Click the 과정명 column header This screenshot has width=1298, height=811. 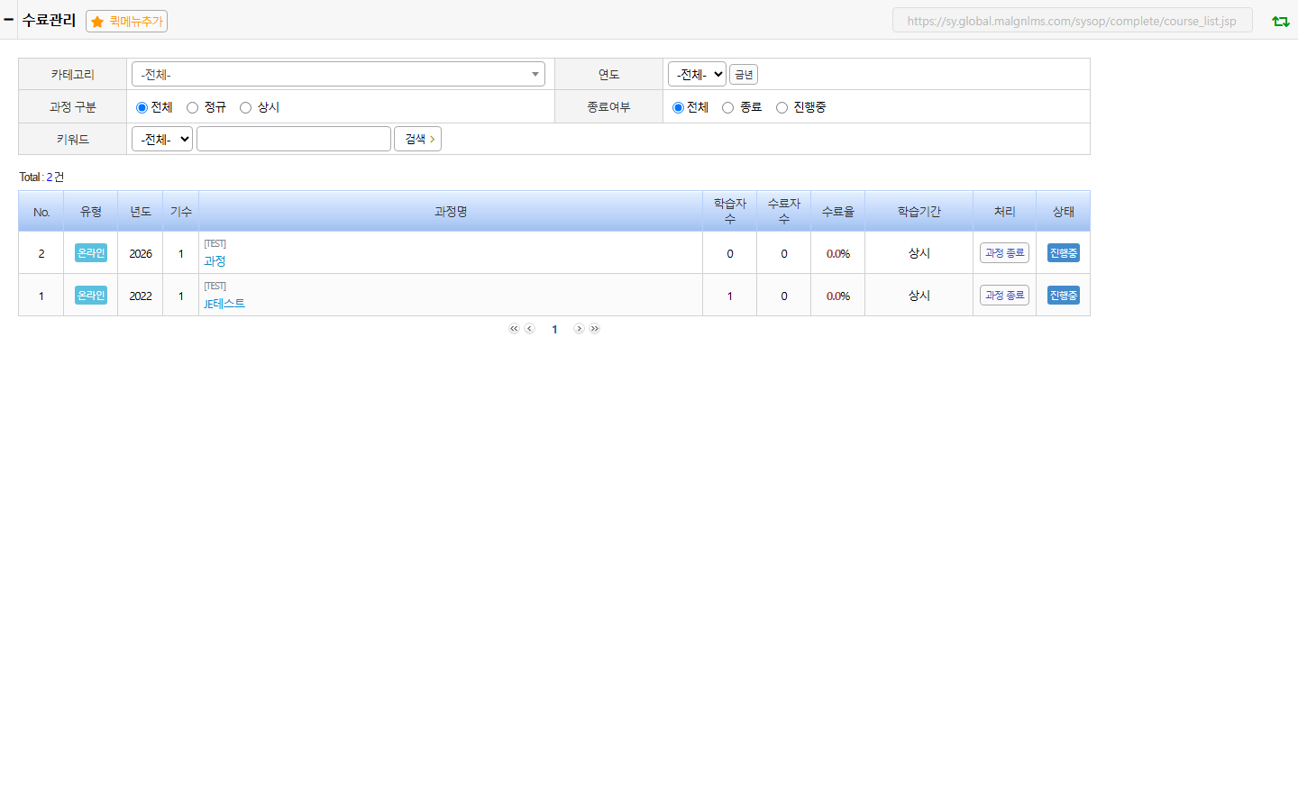pyautogui.click(x=451, y=212)
